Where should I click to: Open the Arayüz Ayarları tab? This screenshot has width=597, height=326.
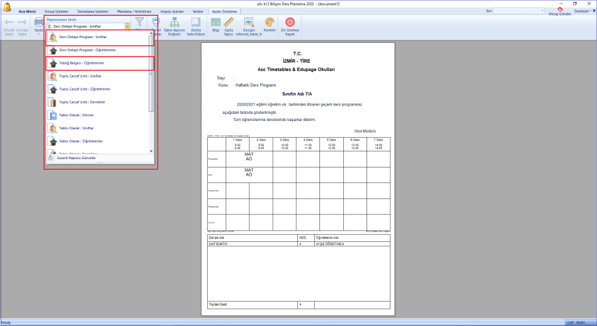click(172, 11)
